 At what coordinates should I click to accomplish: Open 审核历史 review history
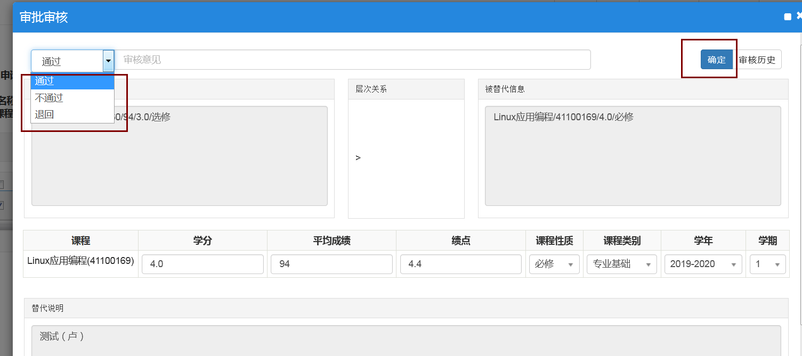tap(757, 60)
